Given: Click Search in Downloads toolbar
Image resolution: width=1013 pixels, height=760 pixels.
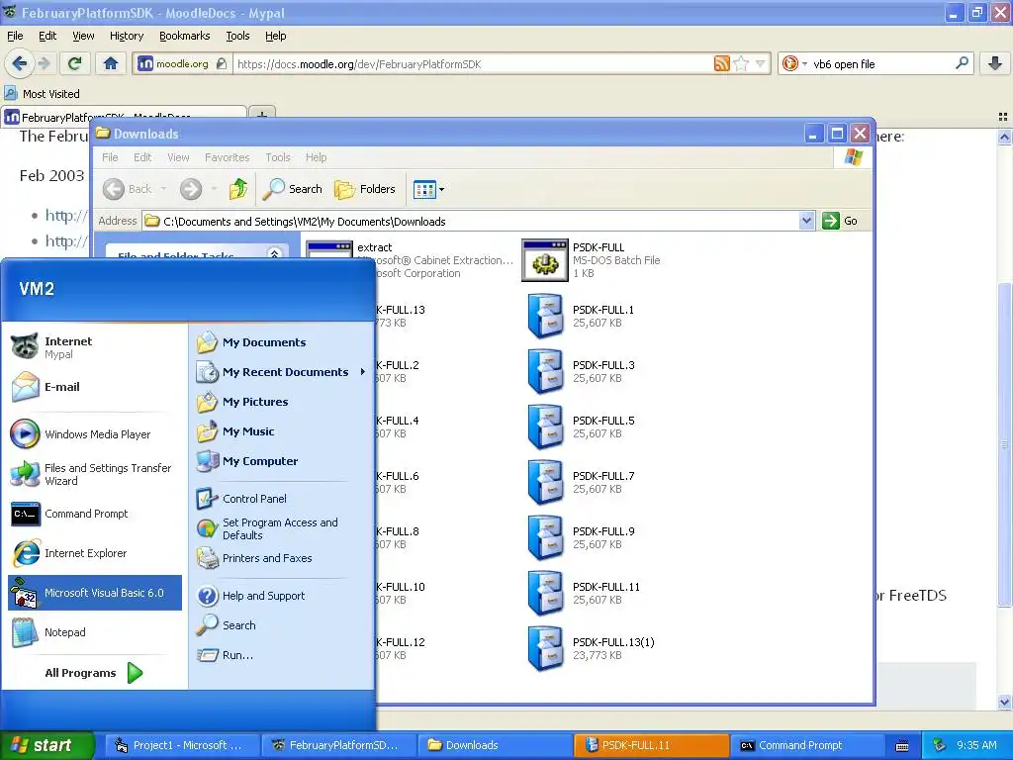Looking at the screenshot, I should pyautogui.click(x=293, y=189).
